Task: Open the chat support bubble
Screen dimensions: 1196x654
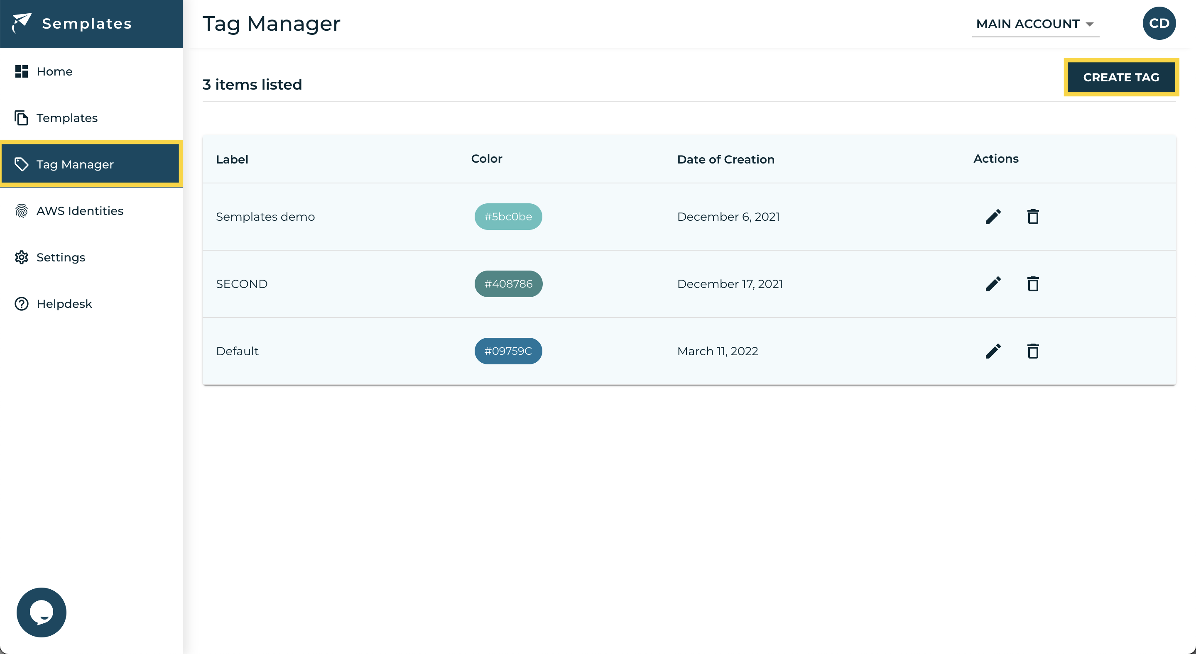Action: click(x=42, y=612)
